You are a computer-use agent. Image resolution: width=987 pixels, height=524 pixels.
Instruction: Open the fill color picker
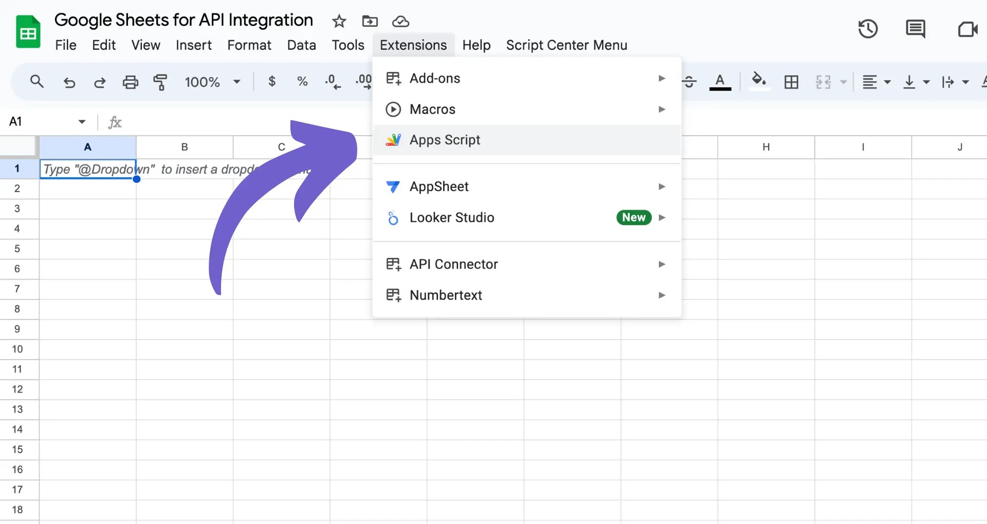(x=759, y=82)
